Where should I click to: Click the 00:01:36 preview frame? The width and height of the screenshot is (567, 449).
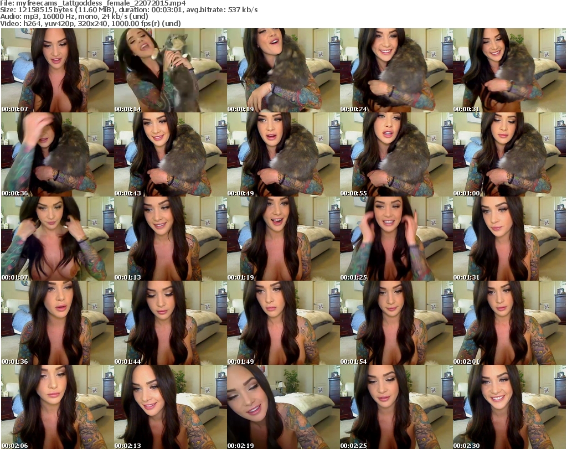pyautogui.click(x=57, y=323)
